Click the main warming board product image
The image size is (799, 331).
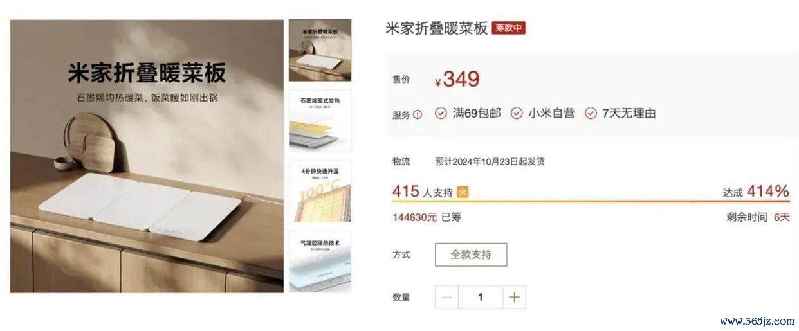click(x=147, y=156)
